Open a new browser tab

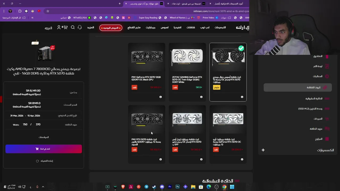tap(120, 4)
